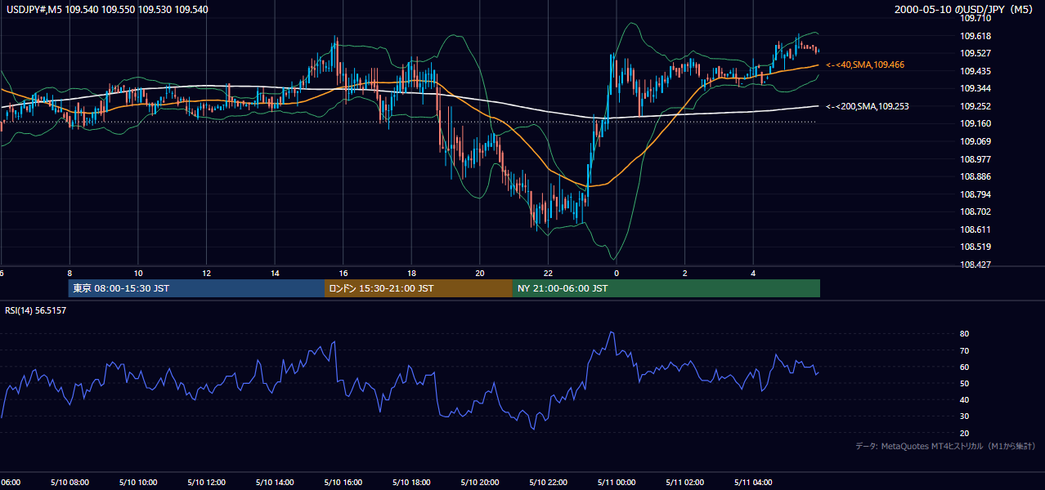Click the 東京 08:00-15:30 JST session bar
This screenshot has width=1045, height=490.
click(x=196, y=288)
